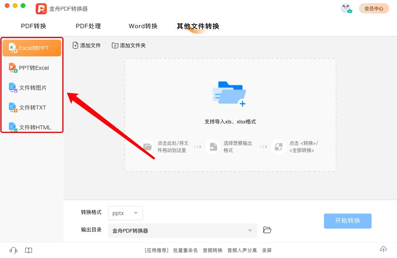This screenshot has height=258, width=397.
Task: Click the headset customer service icon
Action: [x=13, y=250]
